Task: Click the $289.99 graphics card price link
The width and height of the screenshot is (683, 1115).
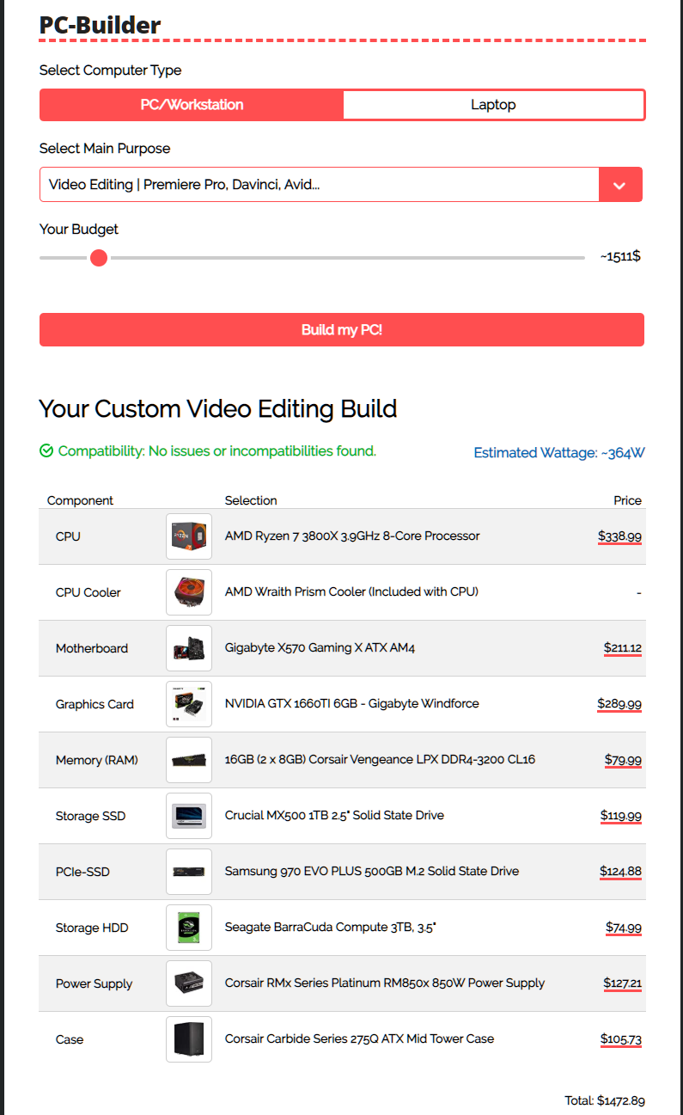Action: [619, 703]
